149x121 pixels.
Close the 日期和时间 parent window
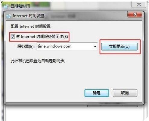(139, 5)
